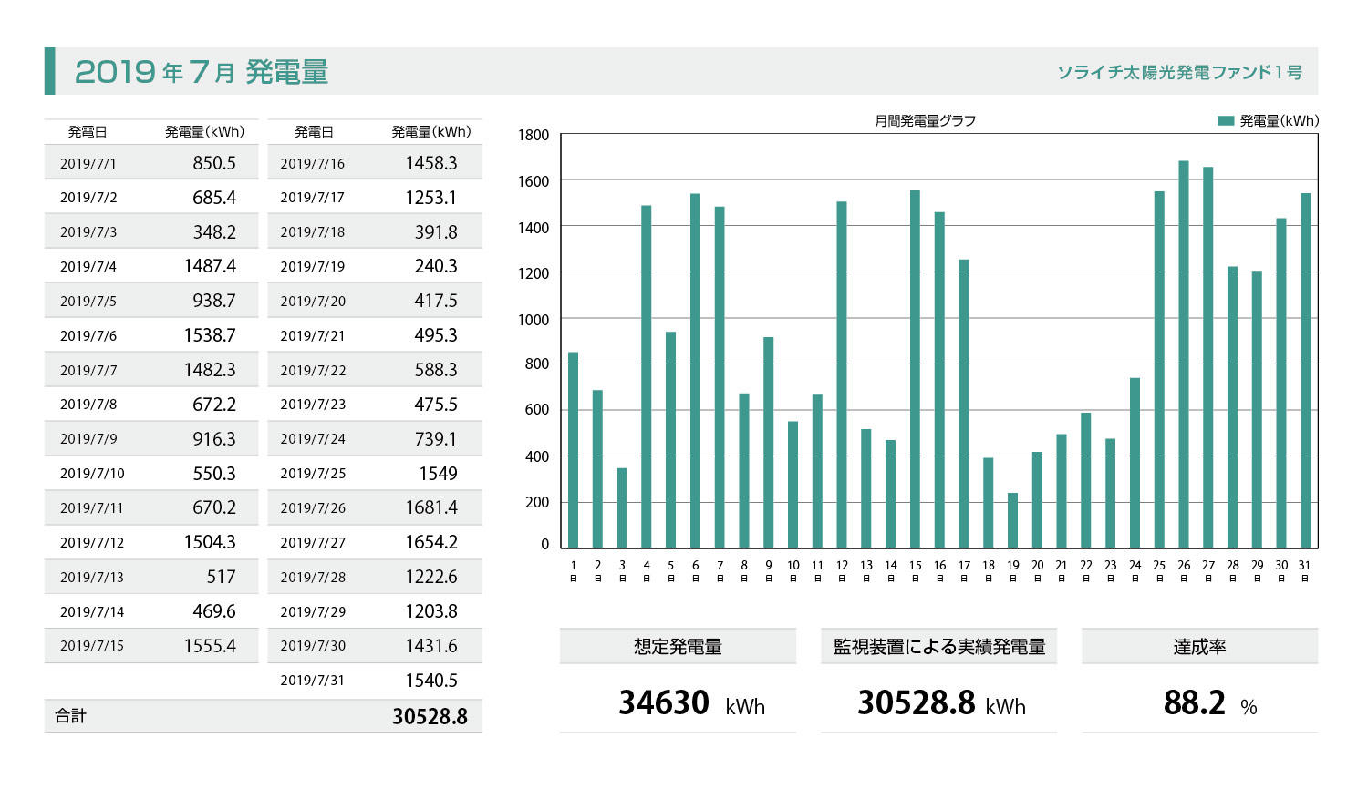Screen dimensions: 1368x789
Task: Click the 517 value for 2019/7/13
Action: point(221,577)
